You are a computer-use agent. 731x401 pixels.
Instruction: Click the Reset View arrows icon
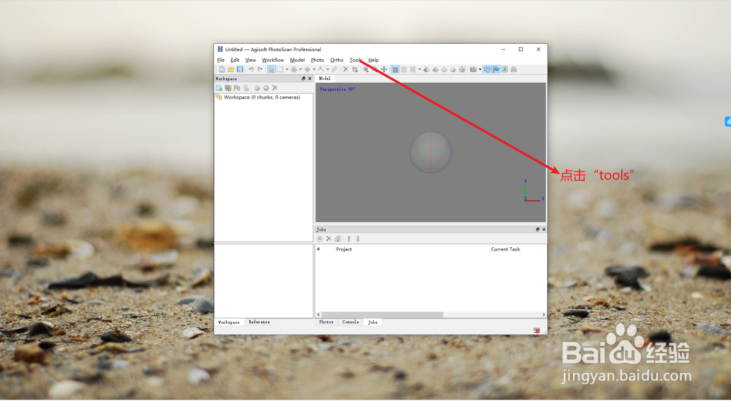(384, 69)
